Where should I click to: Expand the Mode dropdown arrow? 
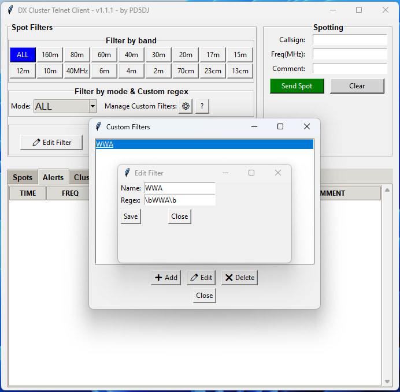point(92,107)
